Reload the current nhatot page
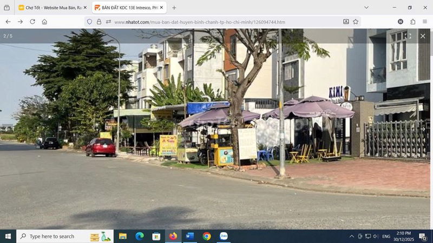The width and height of the screenshot is (433, 243). point(32,22)
